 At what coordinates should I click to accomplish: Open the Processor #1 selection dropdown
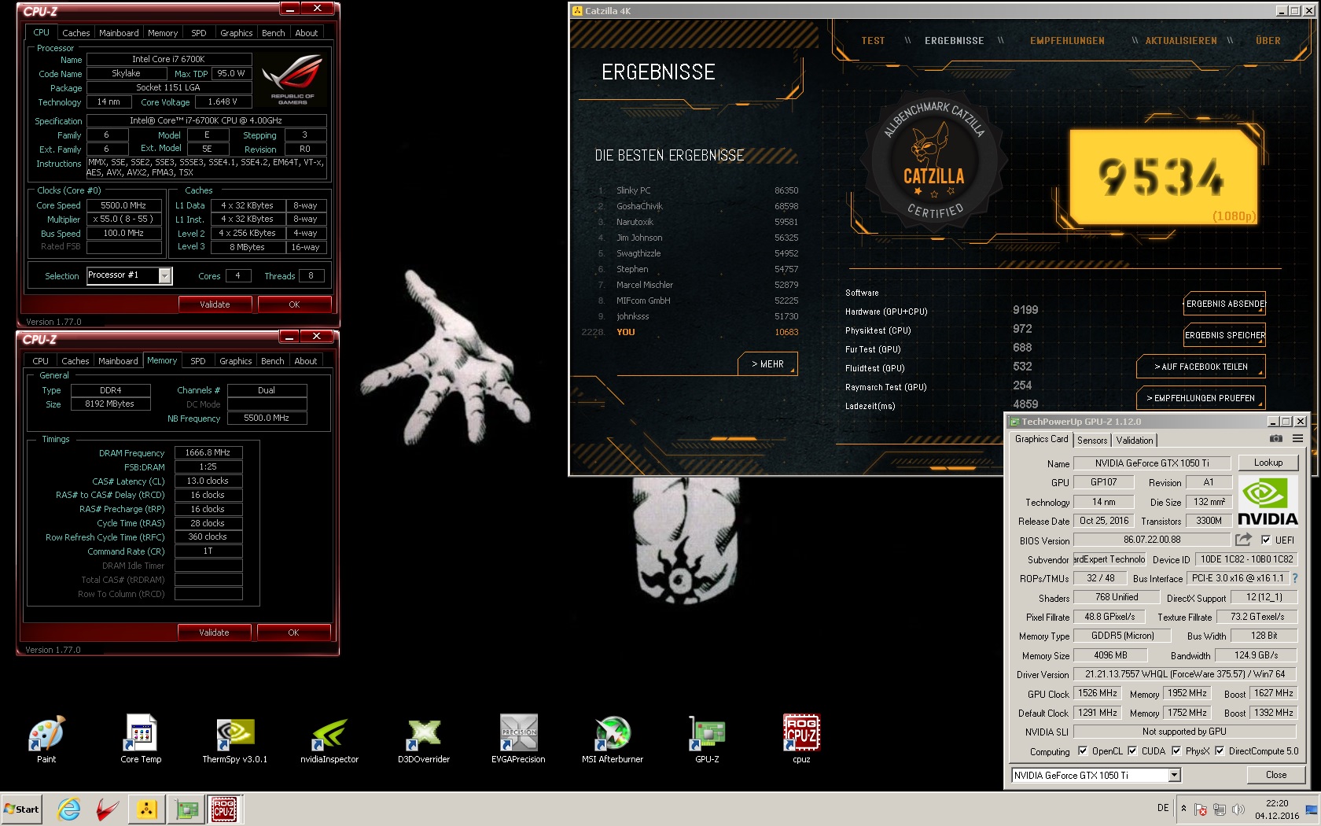pos(164,275)
